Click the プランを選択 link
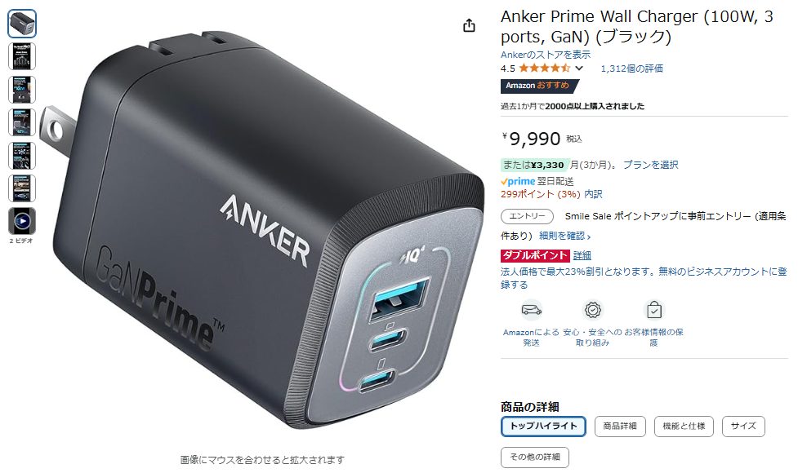Image resolution: width=798 pixels, height=473 pixels. point(650,165)
